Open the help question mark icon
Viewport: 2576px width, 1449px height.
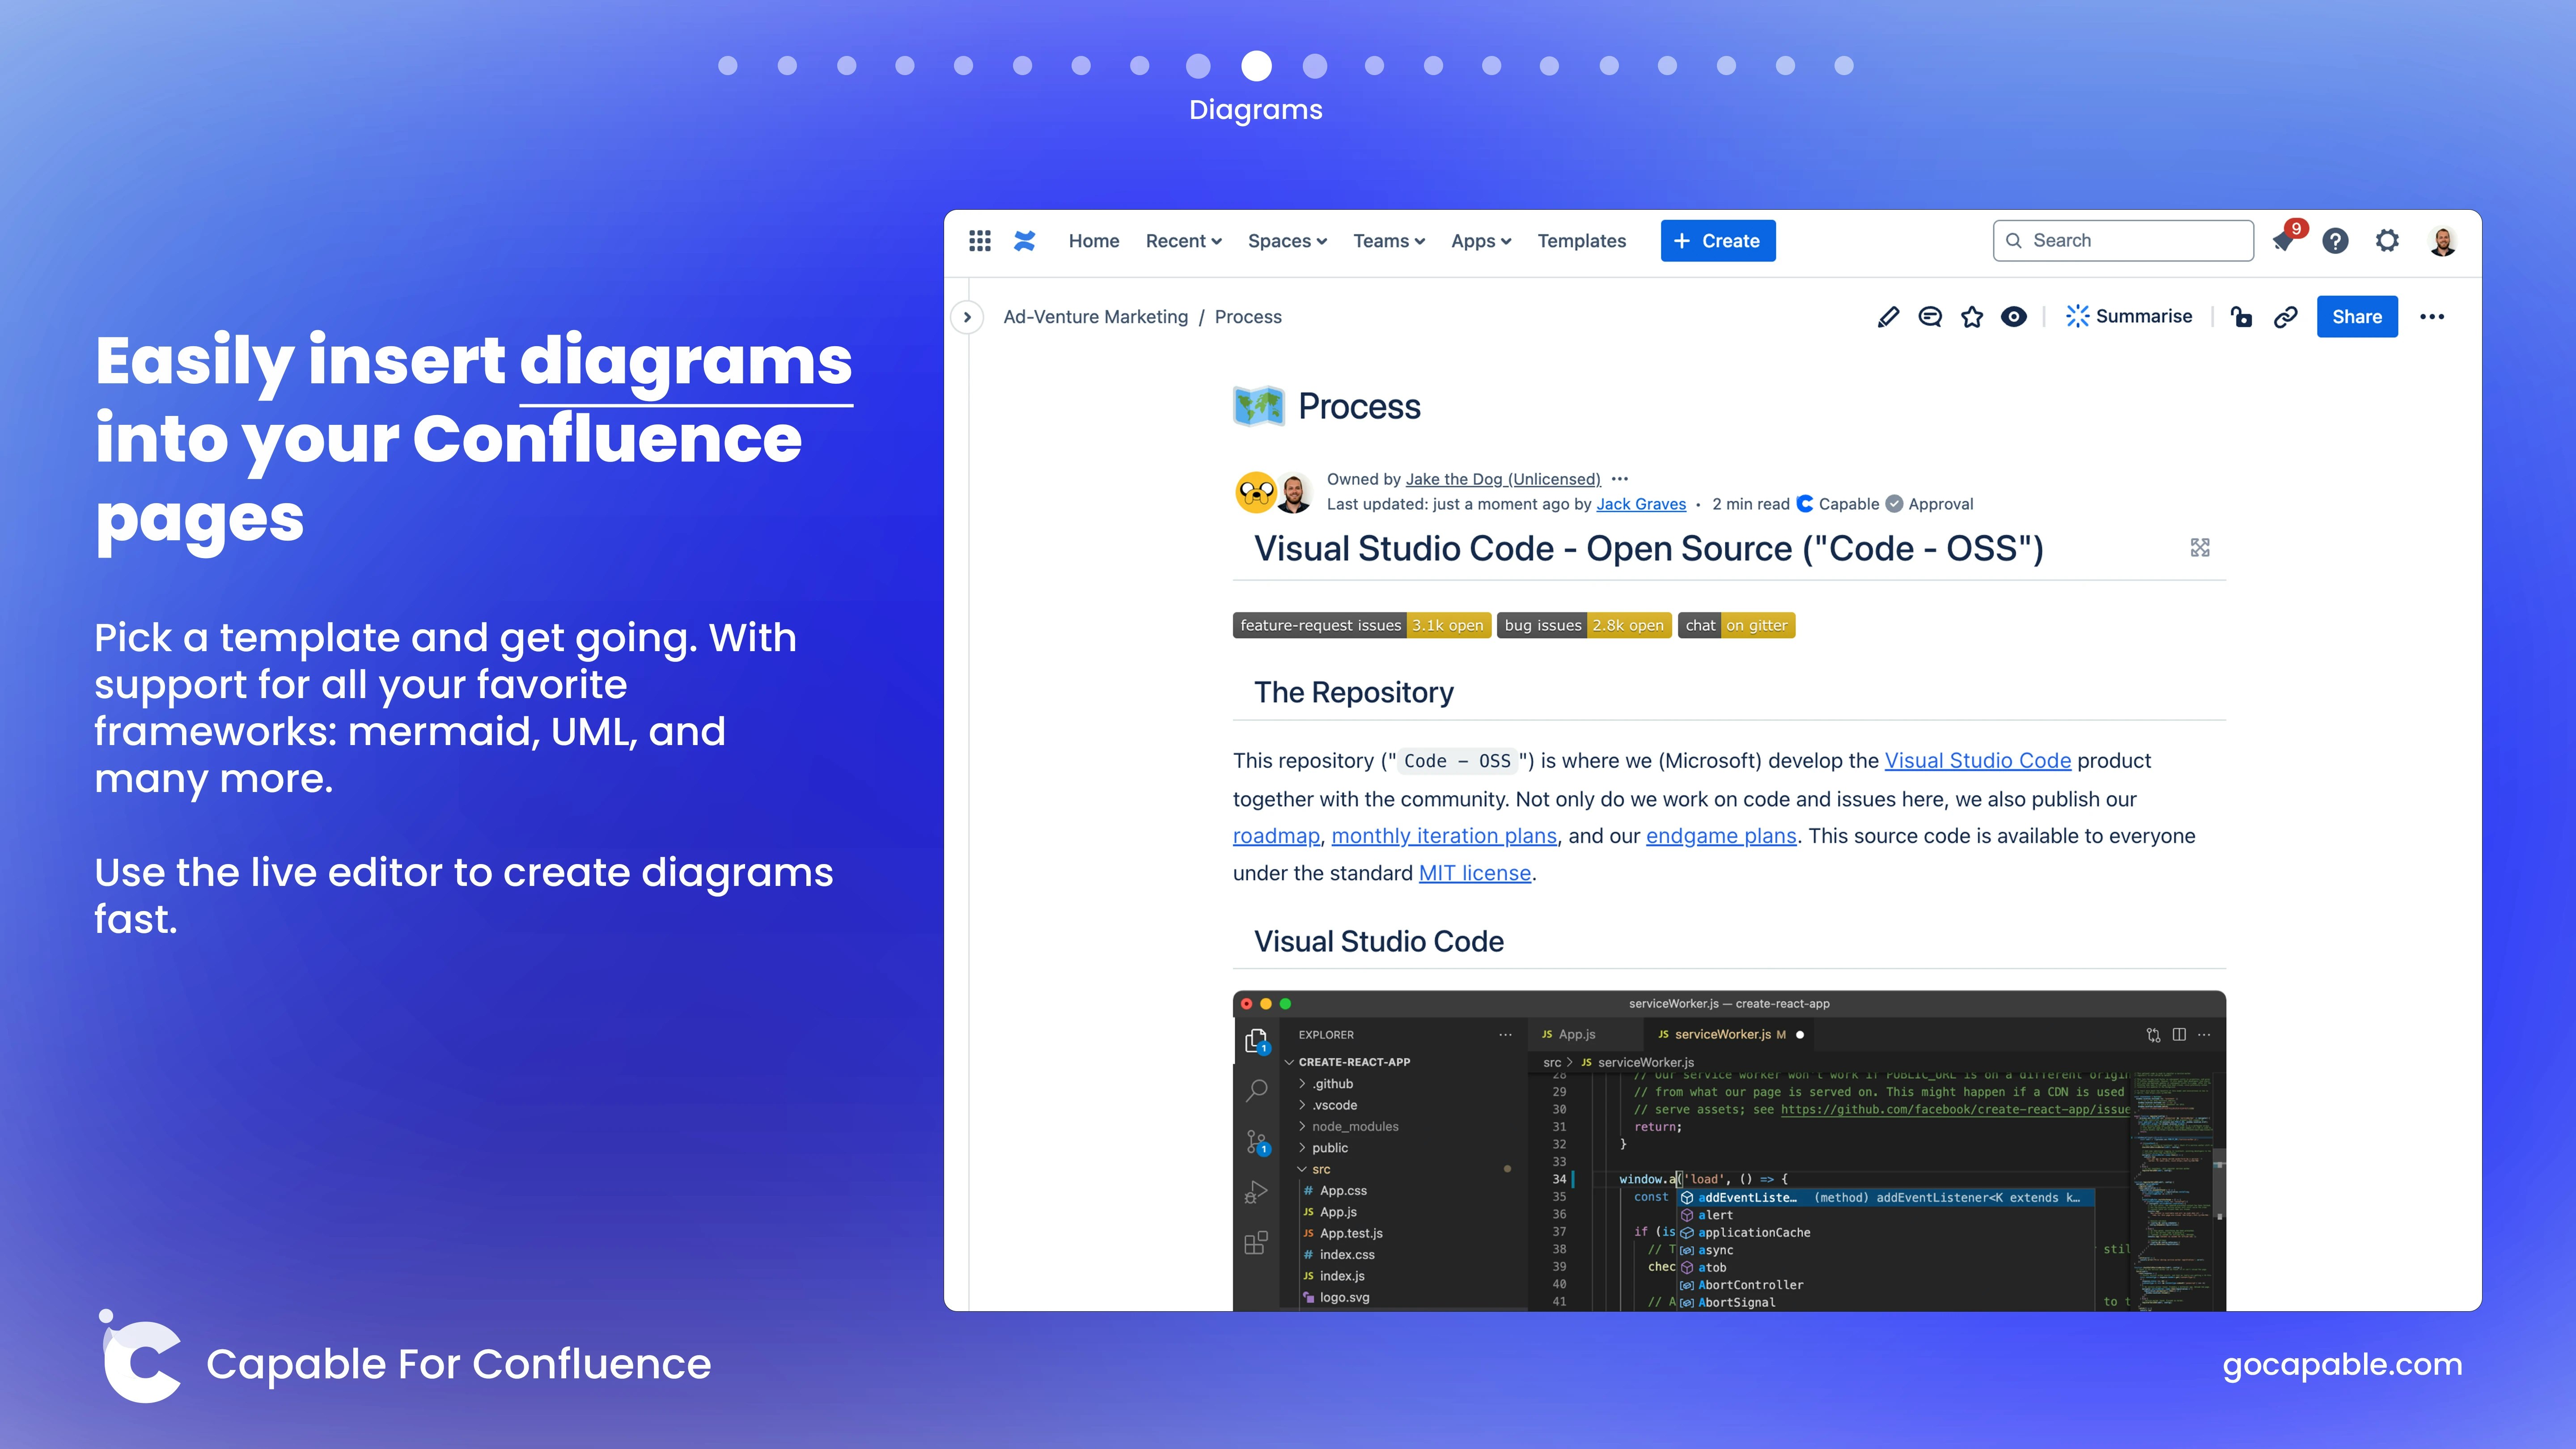tap(2335, 241)
